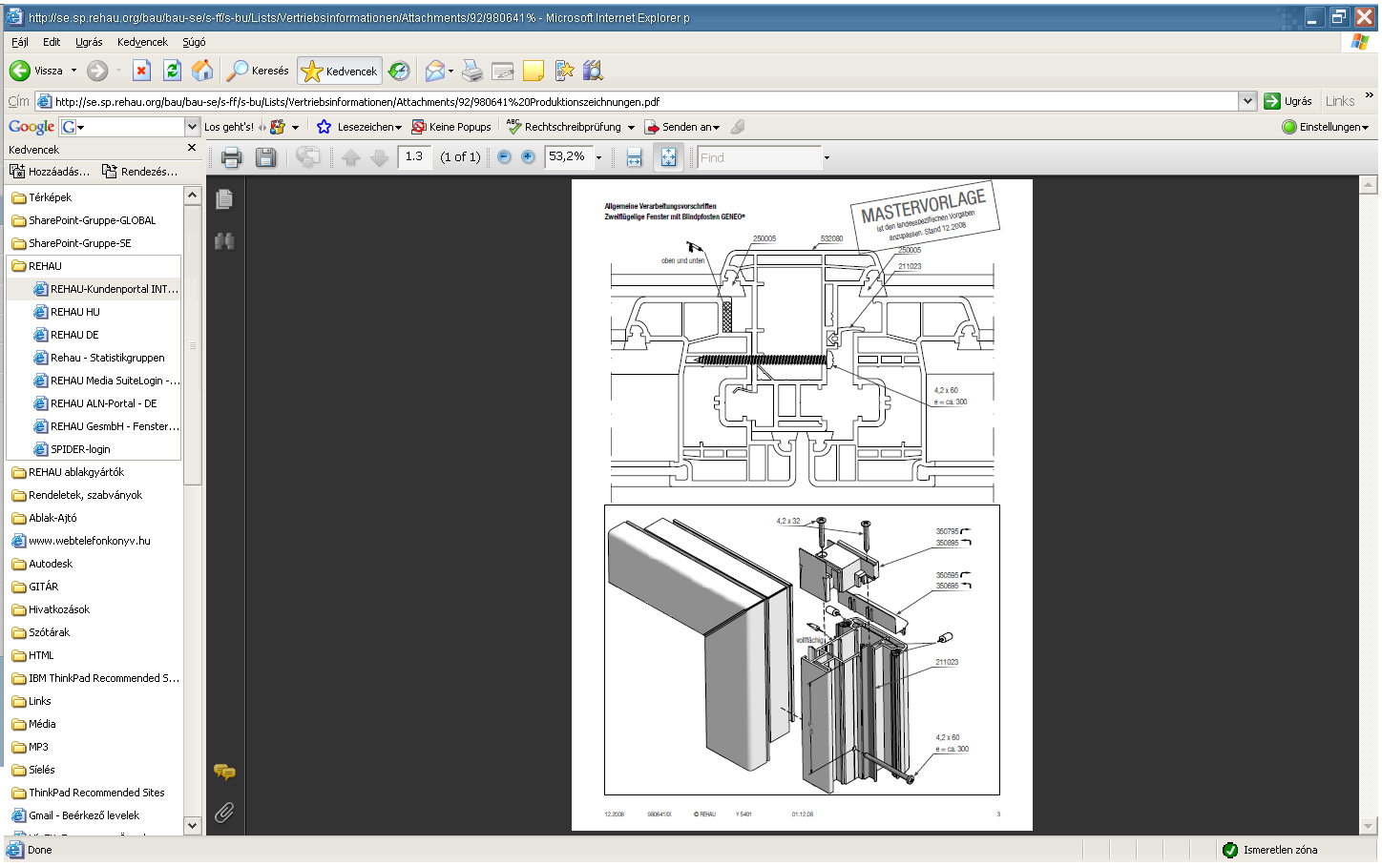1382x866 pixels.
Task: Click the binoculars books icon in IE toolbar
Action: click(x=594, y=71)
